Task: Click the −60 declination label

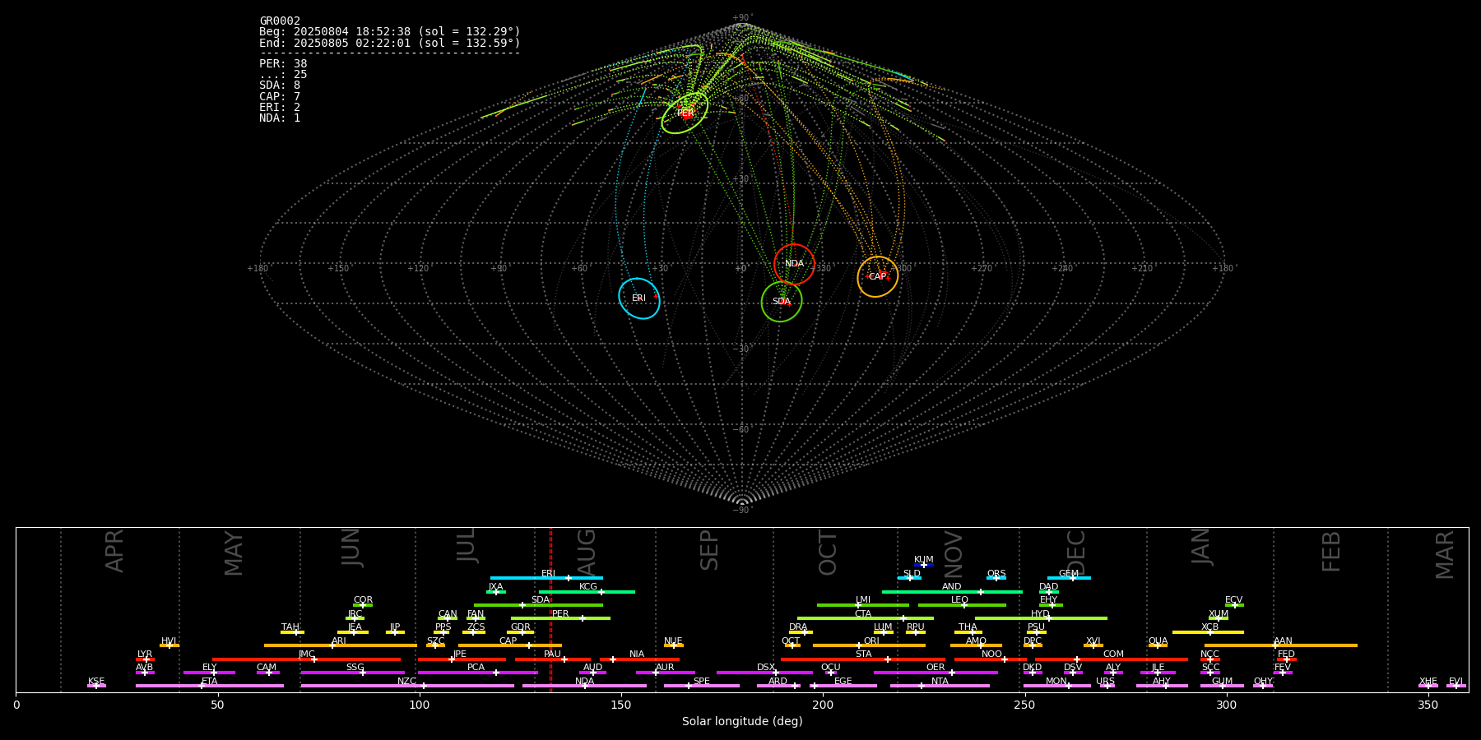Action: point(741,430)
